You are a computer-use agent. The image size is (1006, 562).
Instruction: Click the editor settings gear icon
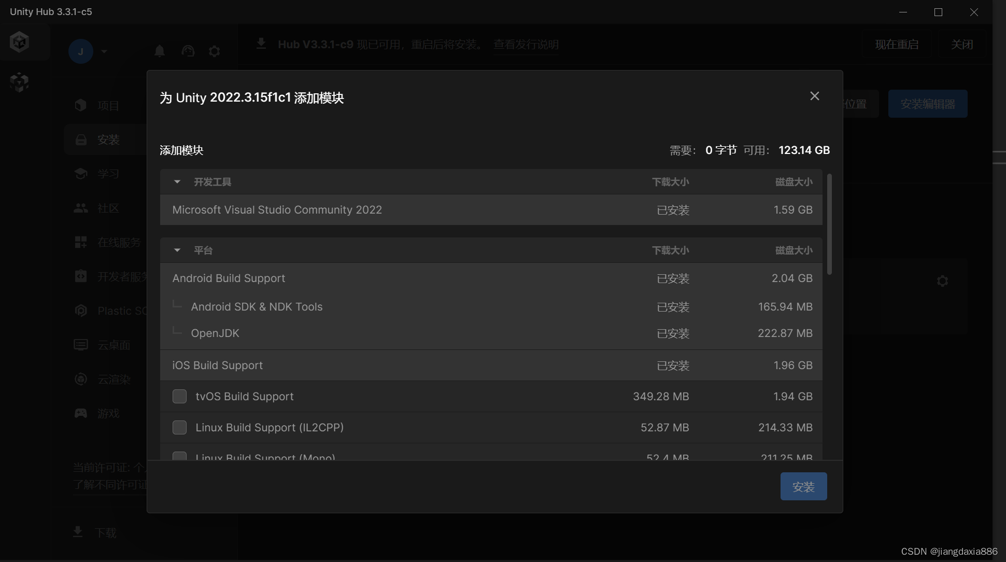(x=942, y=281)
